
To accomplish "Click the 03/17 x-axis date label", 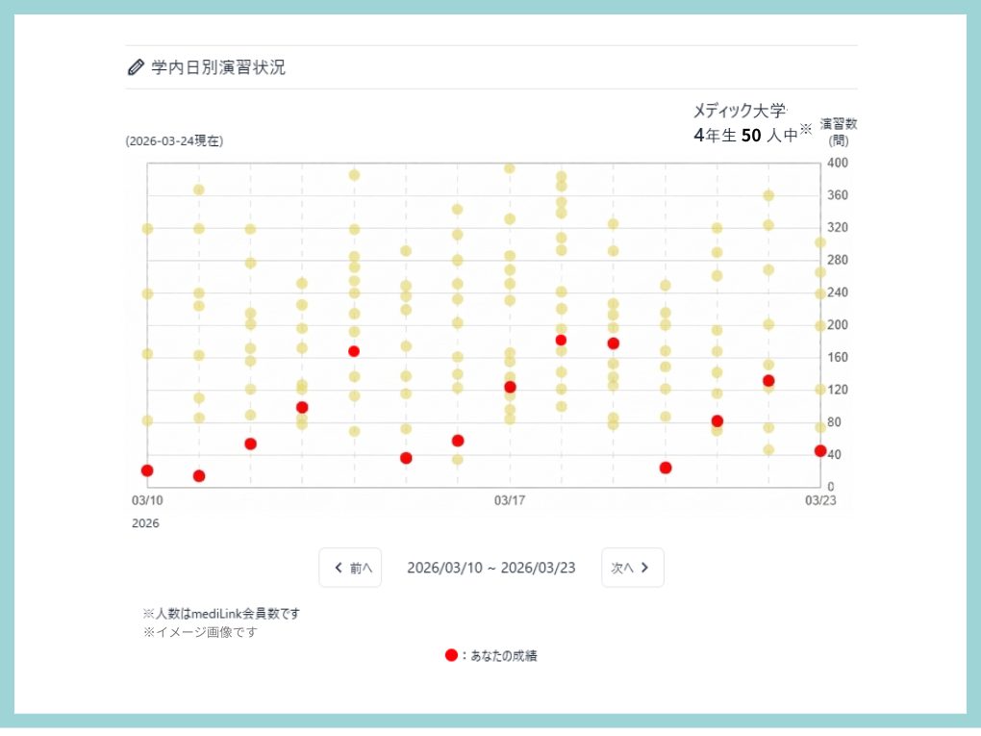I will [510, 500].
